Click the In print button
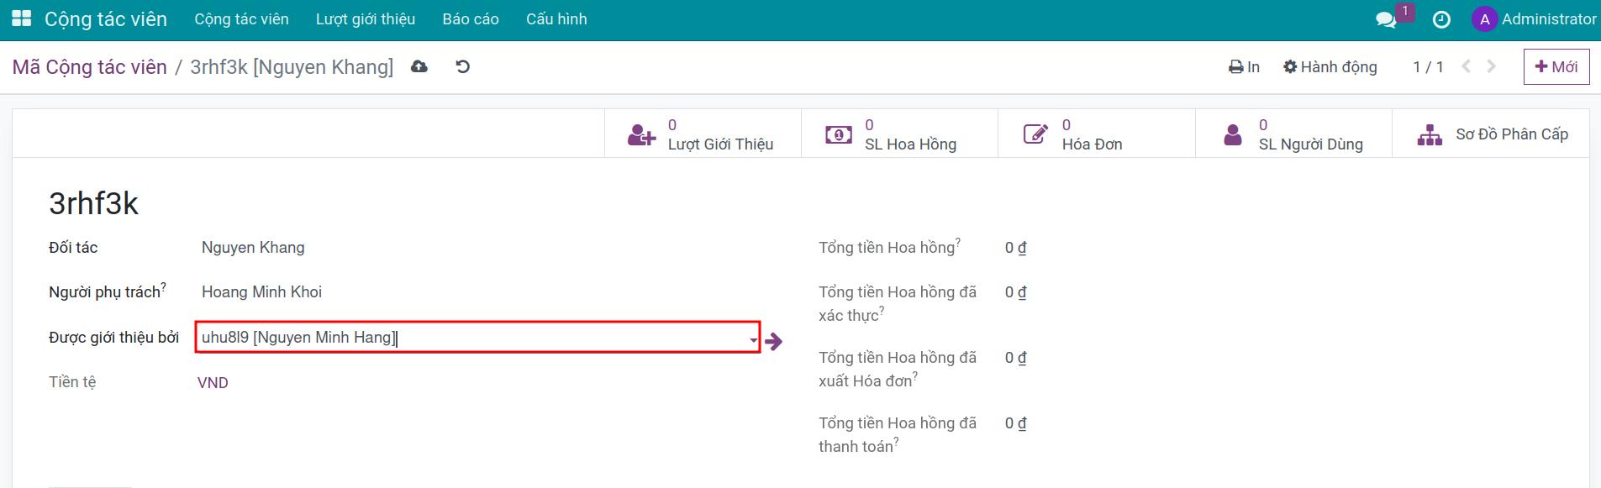1601x488 pixels. tap(1244, 67)
